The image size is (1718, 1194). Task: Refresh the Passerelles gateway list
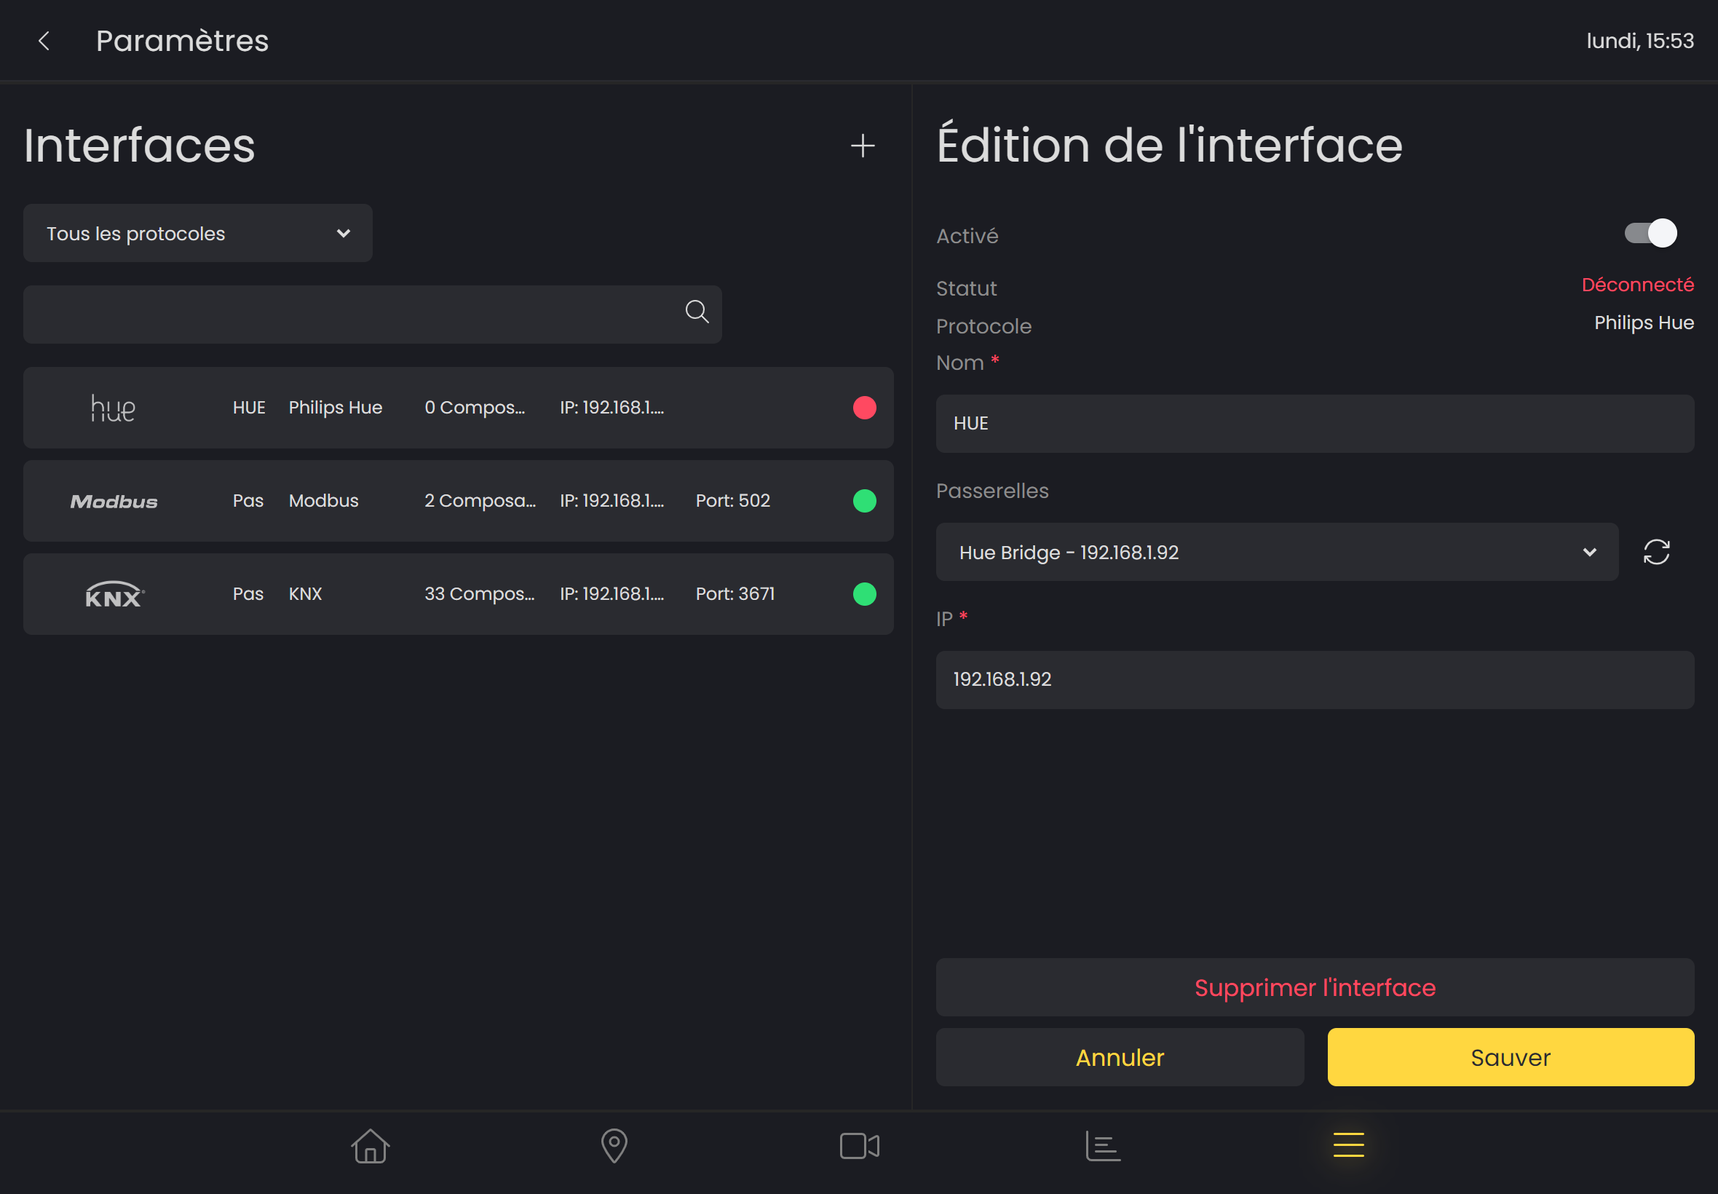[x=1656, y=552]
